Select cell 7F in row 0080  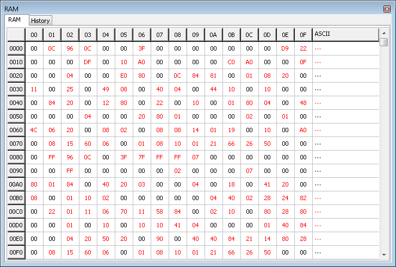tap(141, 158)
